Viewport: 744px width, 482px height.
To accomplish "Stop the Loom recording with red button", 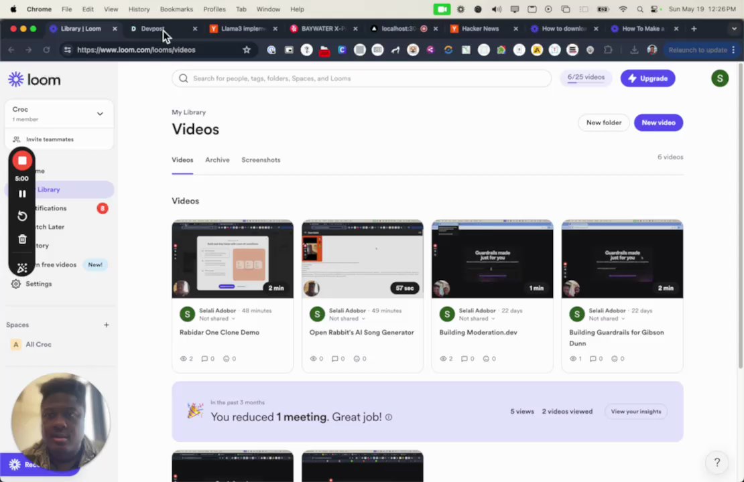I will 22,161.
